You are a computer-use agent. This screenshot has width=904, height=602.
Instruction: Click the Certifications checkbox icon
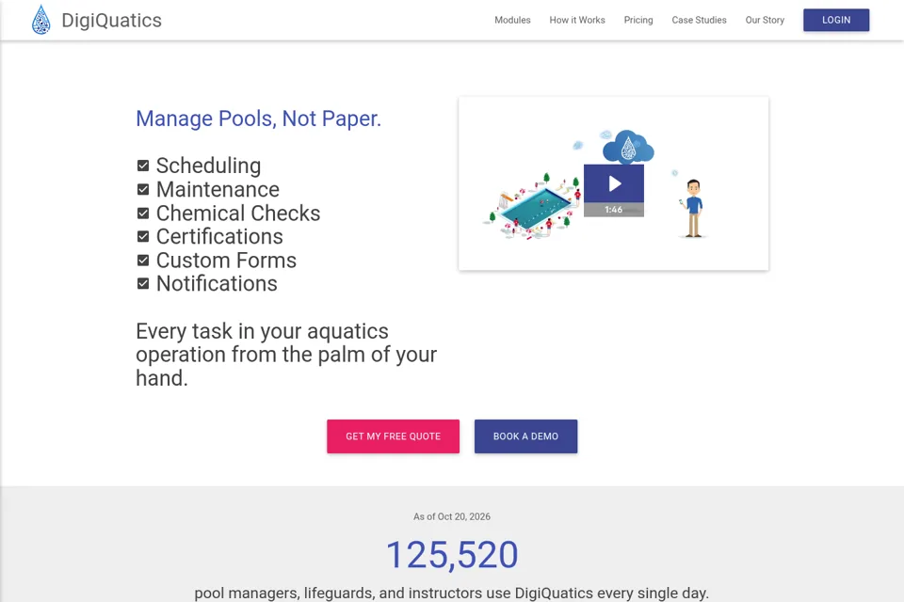click(x=143, y=237)
